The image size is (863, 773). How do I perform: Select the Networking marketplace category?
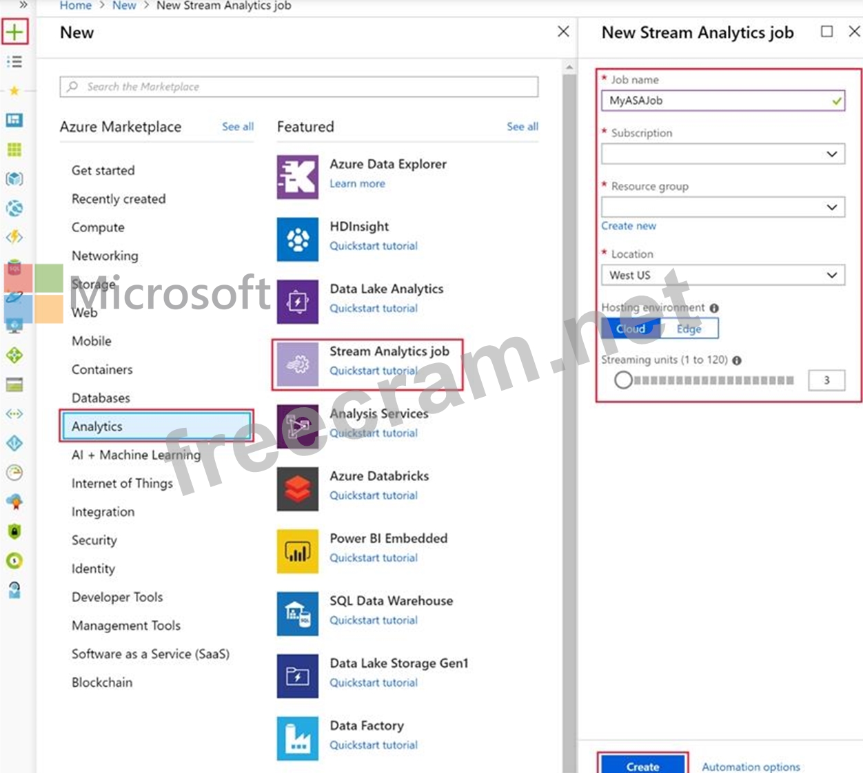coord(105,256)
